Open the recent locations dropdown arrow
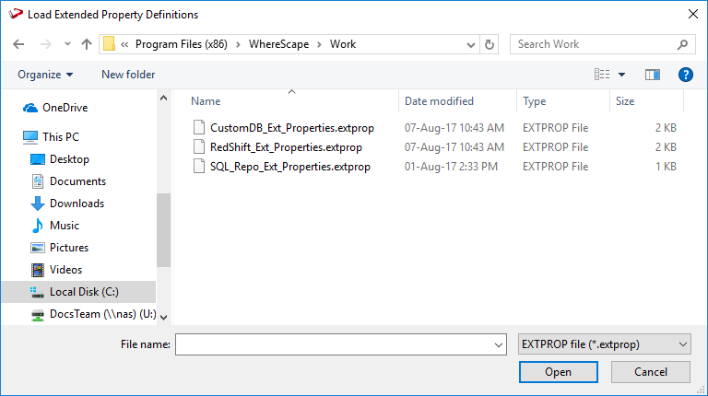This screenshot has height=396, width=708. [65, 44]
